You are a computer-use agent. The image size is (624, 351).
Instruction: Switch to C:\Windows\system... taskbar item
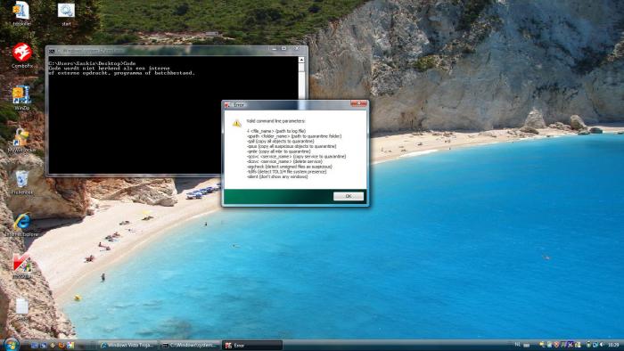coord(190,346)
